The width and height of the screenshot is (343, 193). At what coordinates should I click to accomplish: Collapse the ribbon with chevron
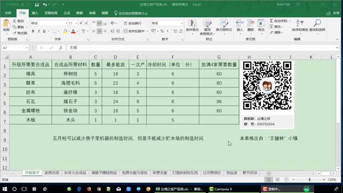(337, 39)
